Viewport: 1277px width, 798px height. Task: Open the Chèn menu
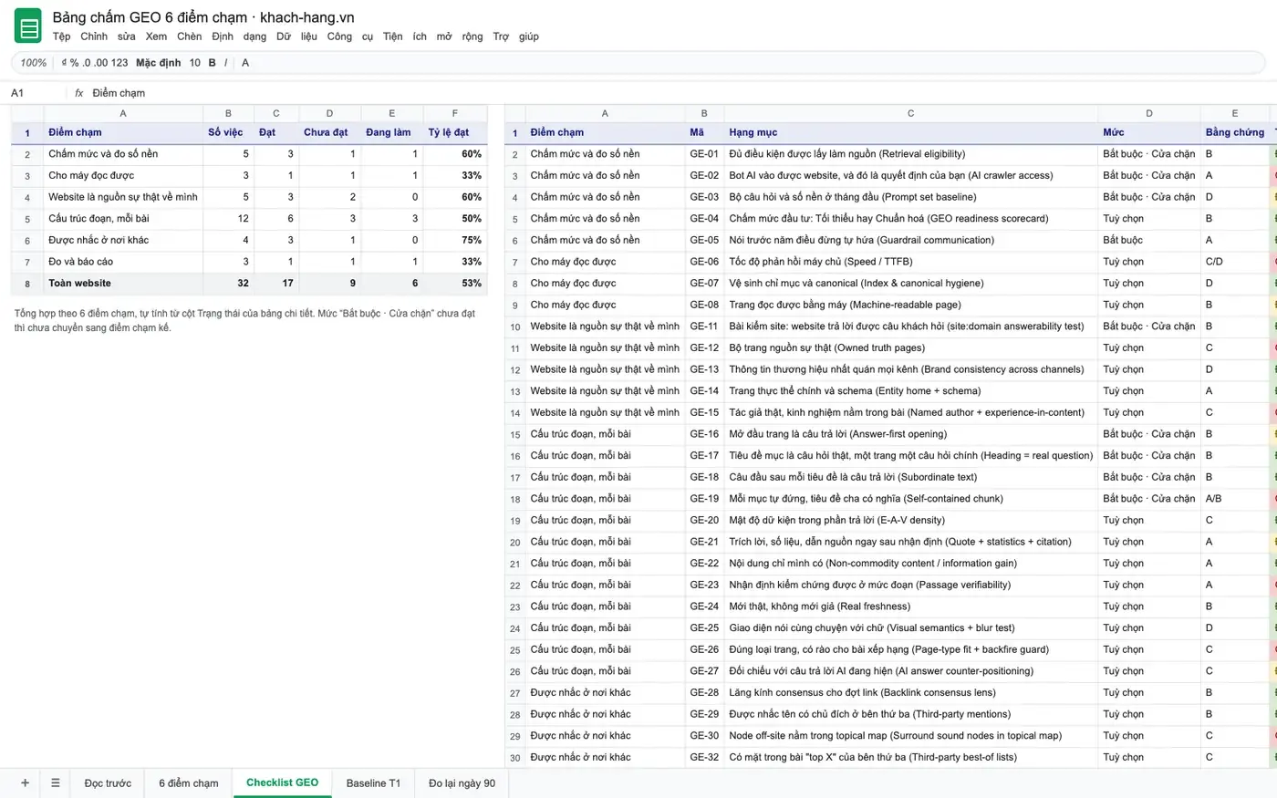point(190,36)
